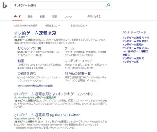Click related keyword オレ的ゲーム速報 刀
The width and height of the screenshot is (157, 132).
coord(133,58)
